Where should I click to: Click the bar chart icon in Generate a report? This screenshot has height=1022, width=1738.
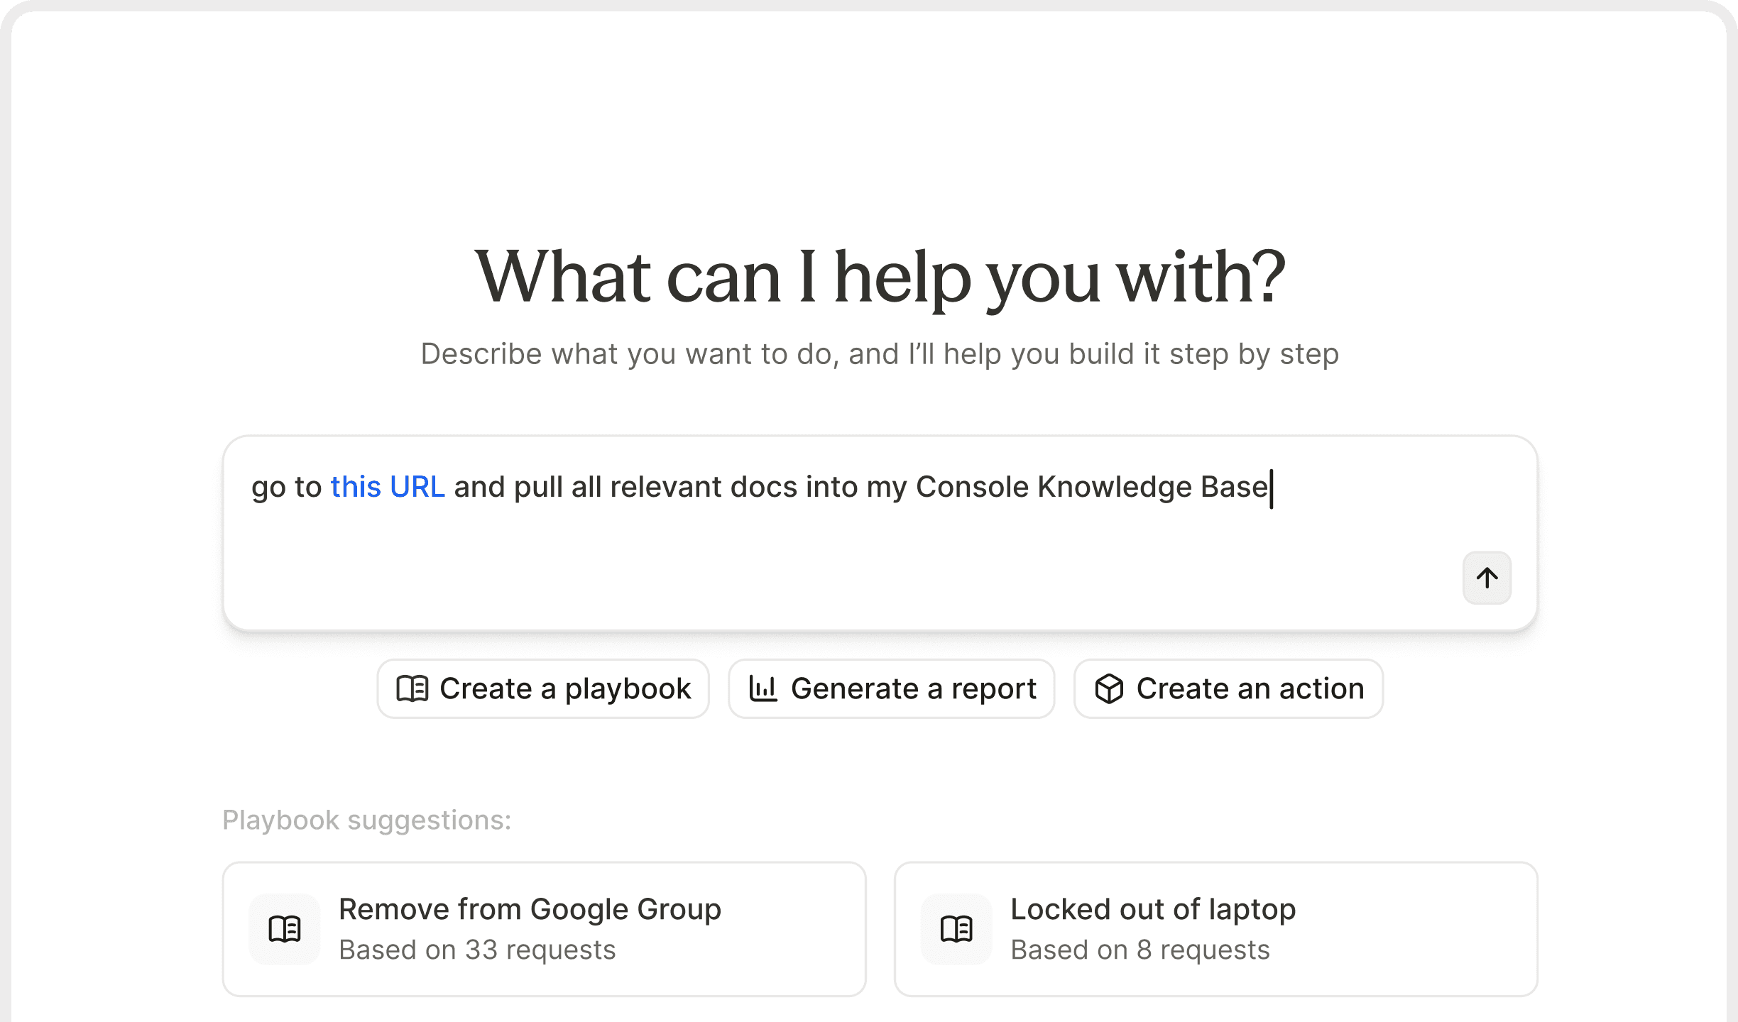tap(763, 688)
